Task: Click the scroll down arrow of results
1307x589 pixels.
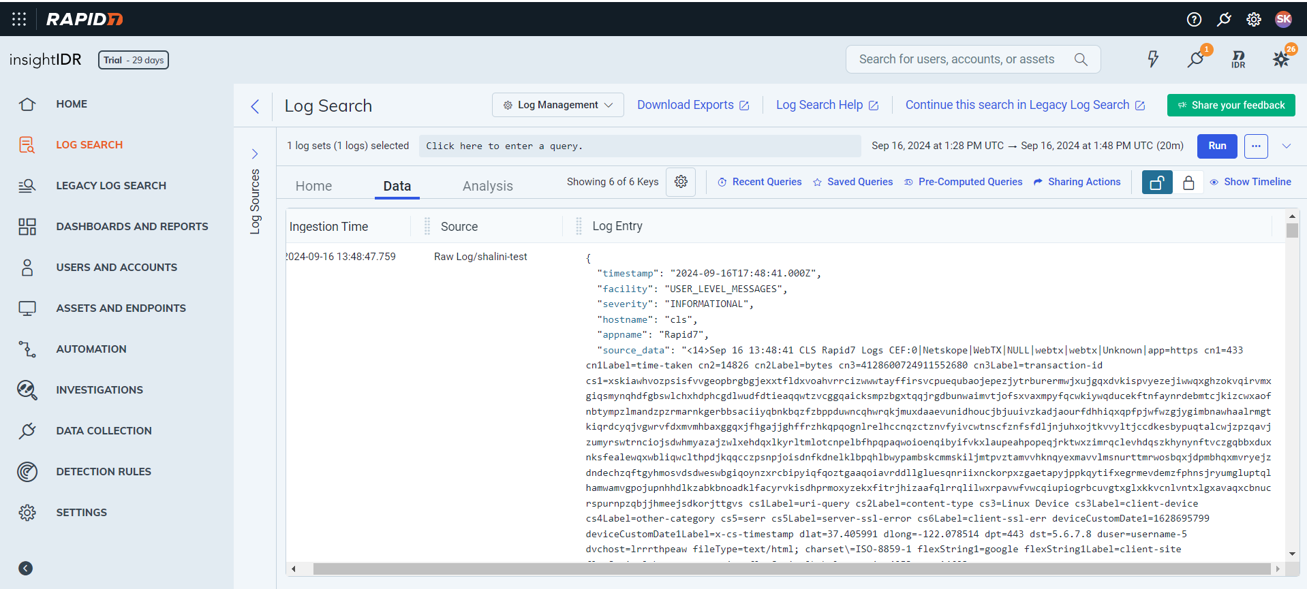Action: point(1292,554)
